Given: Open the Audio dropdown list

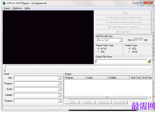Looking at the screenshot, I should (59, 89).
